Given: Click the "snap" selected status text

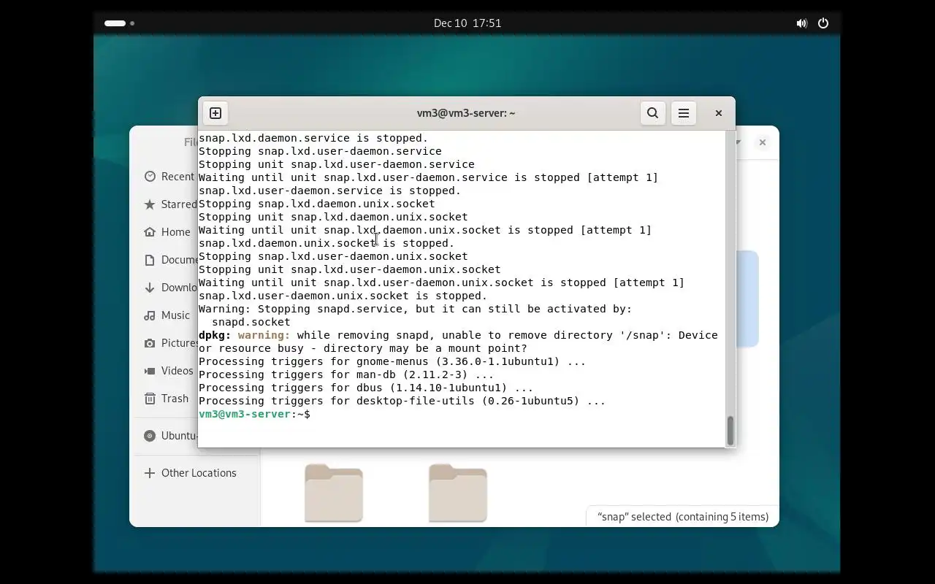Looking at the screenshot, I should pyautogui.click(x=683, y=517).
